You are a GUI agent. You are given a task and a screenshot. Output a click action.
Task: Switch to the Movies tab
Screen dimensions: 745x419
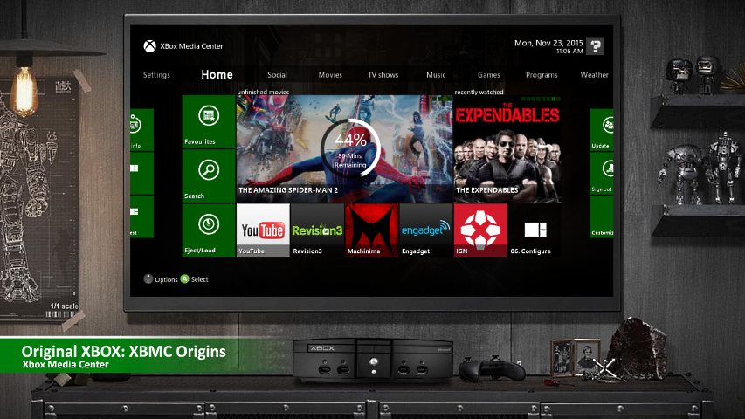click(x=330, y=75)
